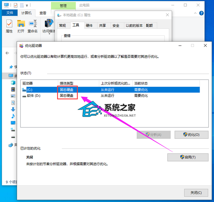Open Pictures icon in sidebar
The height and width of the screenshot is (202, 214).
pos(13,96)
